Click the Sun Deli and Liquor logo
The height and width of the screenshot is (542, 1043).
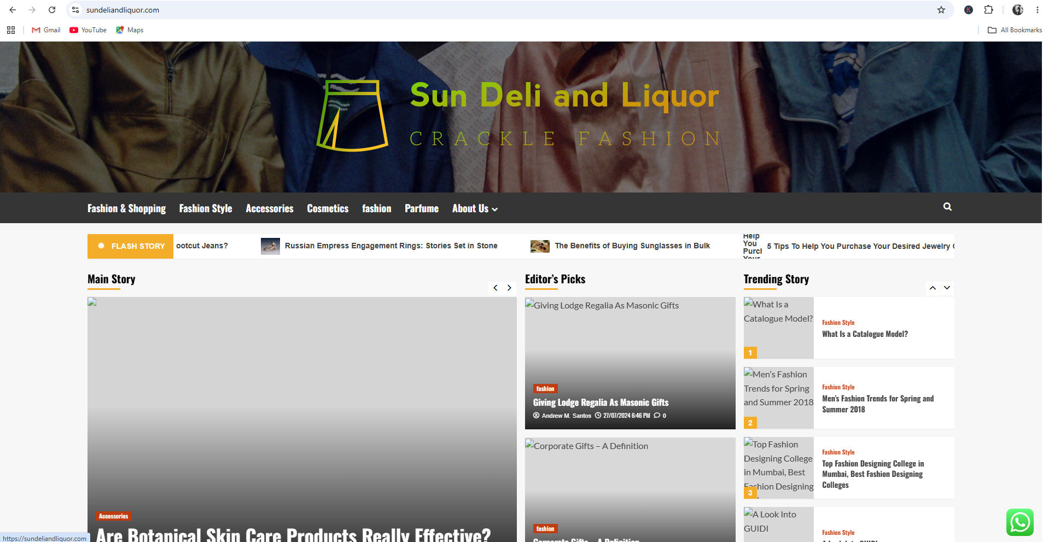[517, 116]
